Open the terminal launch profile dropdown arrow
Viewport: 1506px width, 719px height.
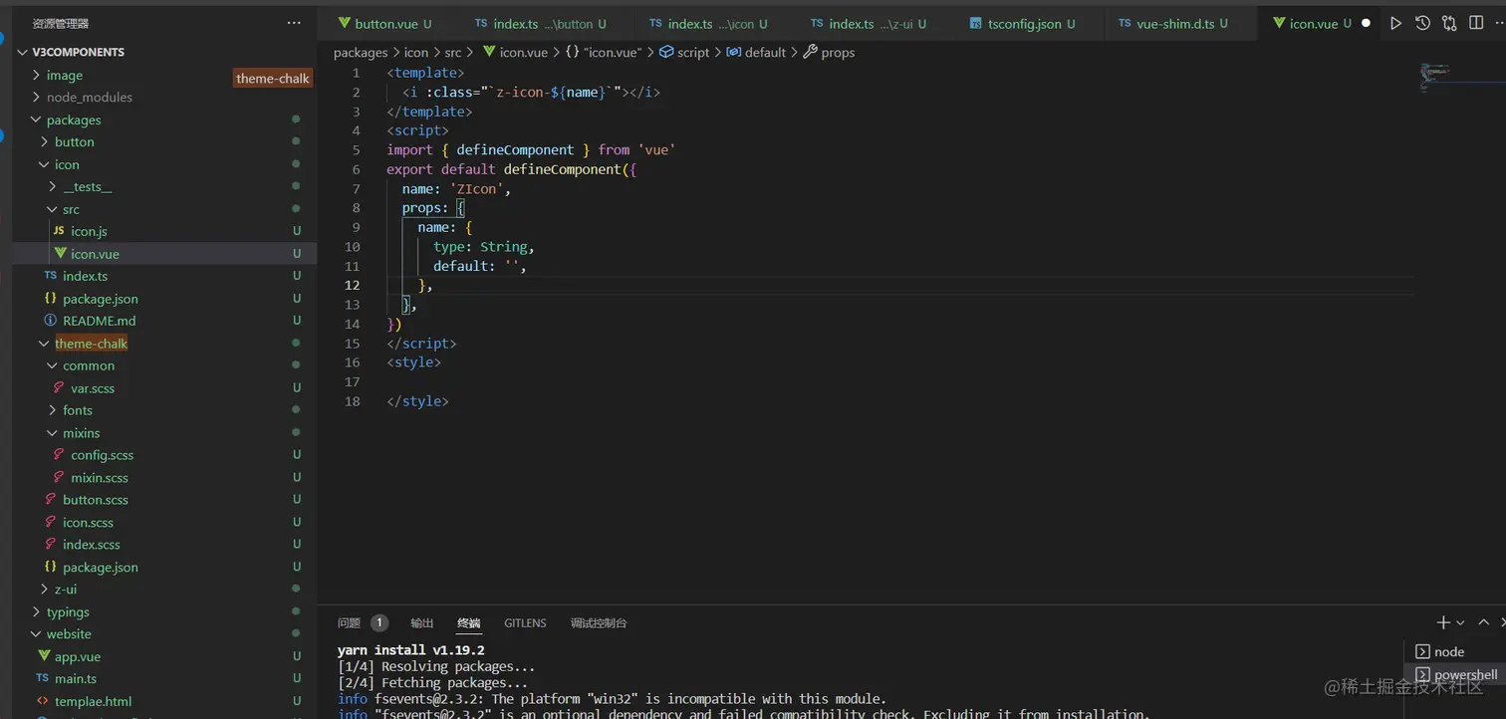(1461, 623)
